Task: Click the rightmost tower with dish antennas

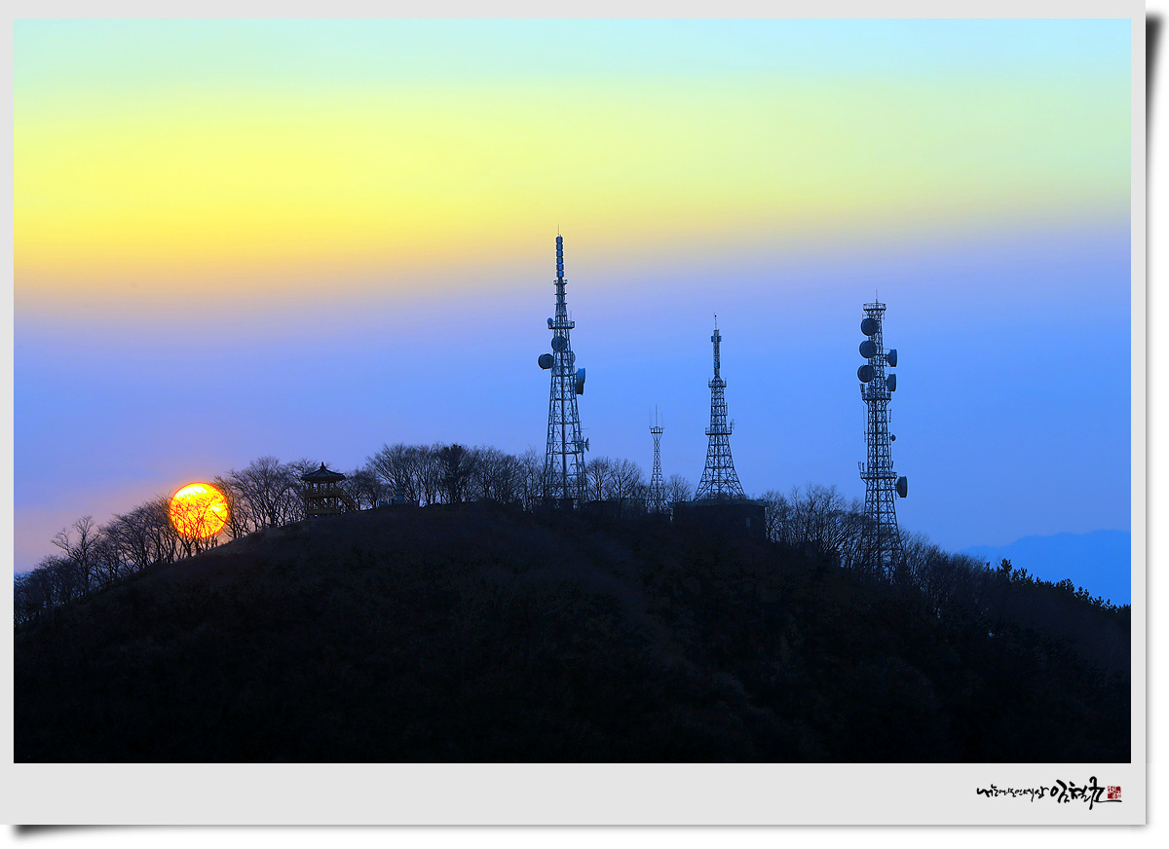Action: tap(878, 428)
